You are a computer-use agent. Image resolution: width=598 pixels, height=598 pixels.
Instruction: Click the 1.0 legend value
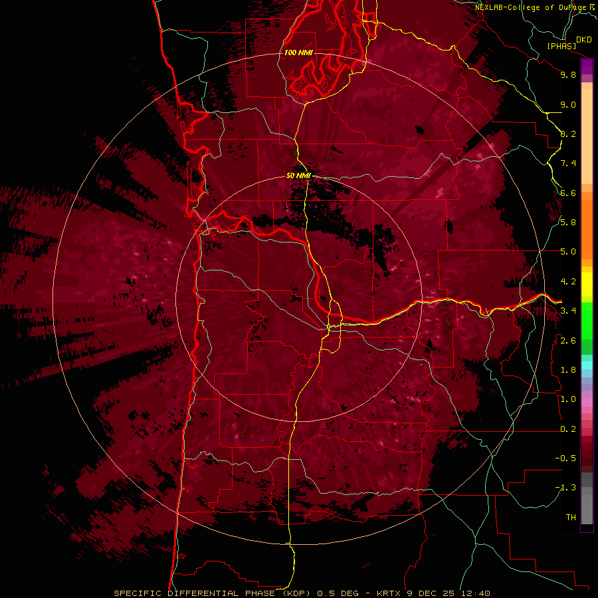click(x=568, y=399)
